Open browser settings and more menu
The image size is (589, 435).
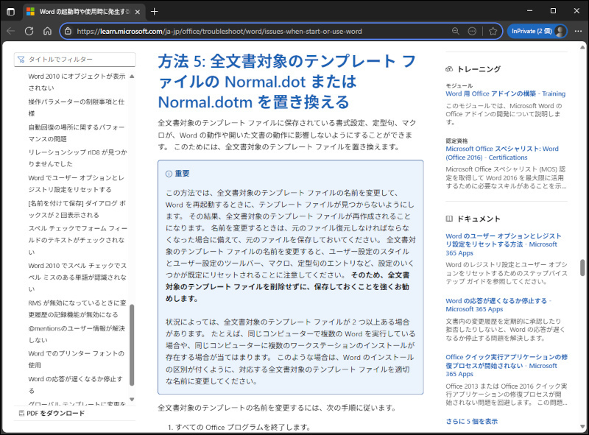pyautogui.click(x=579, y=31)
